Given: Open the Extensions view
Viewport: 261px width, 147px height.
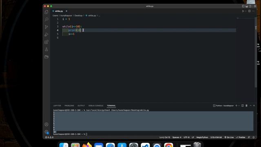Looking at the screenshot, I should point(46,42).
